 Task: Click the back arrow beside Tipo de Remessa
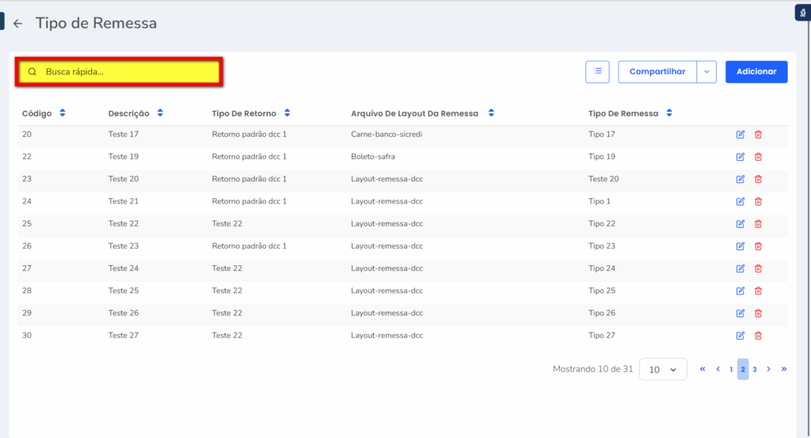17,24
